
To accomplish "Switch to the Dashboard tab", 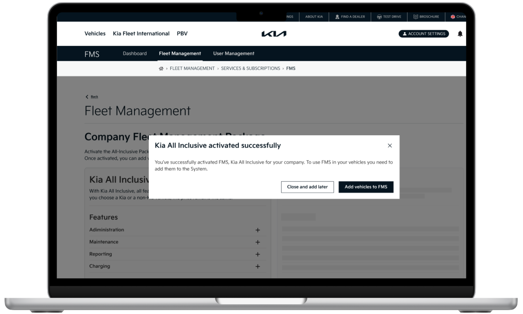I will [135, 54].
